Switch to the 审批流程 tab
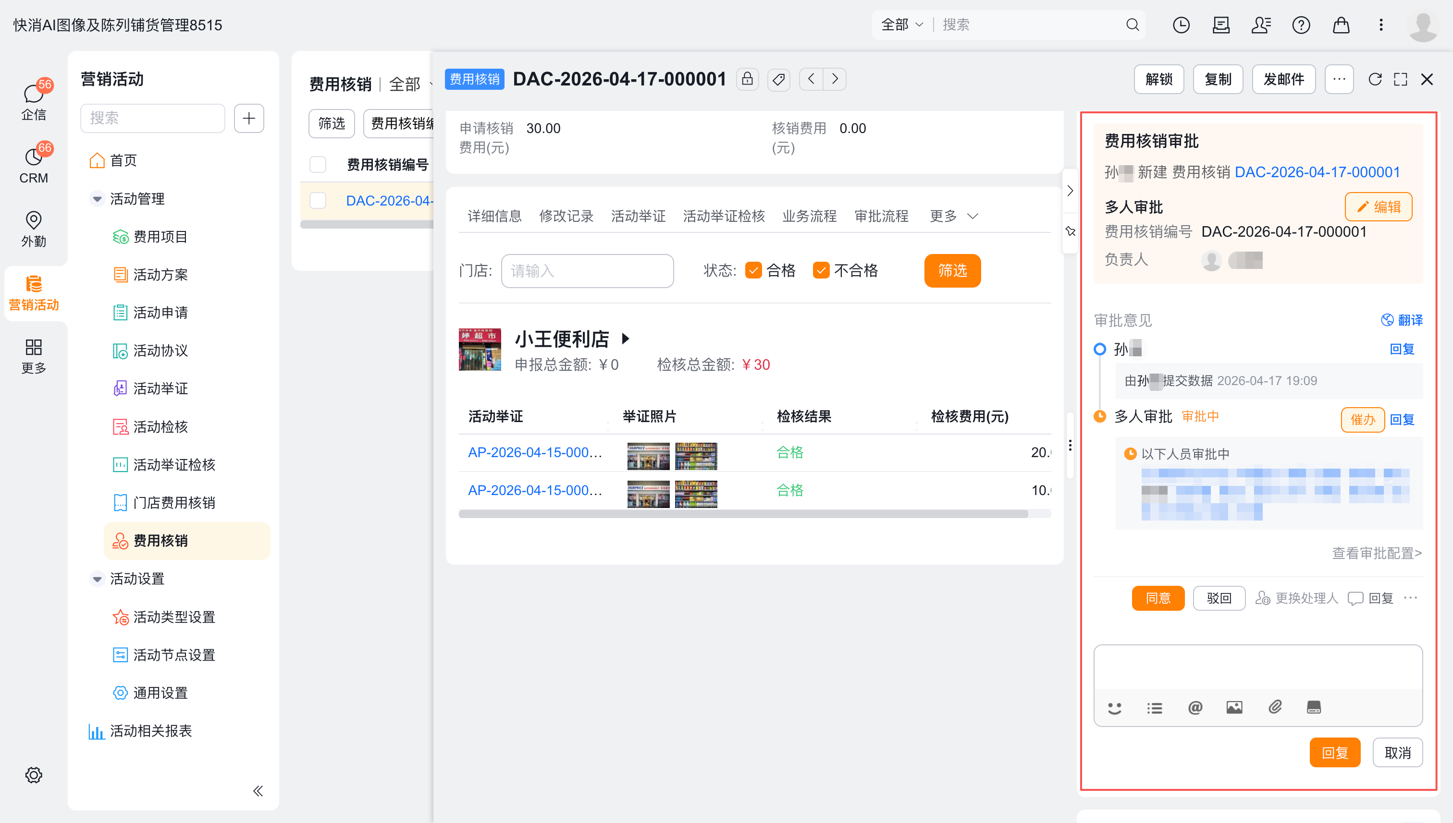 pyautogui.click(x=881, y=216)
